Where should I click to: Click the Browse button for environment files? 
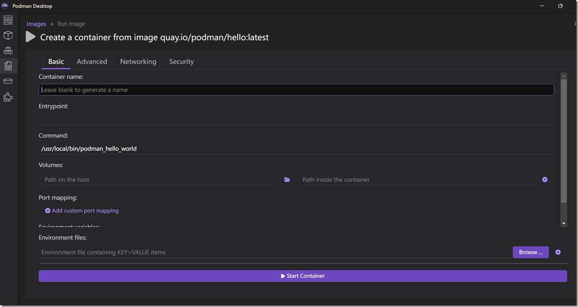531,252
